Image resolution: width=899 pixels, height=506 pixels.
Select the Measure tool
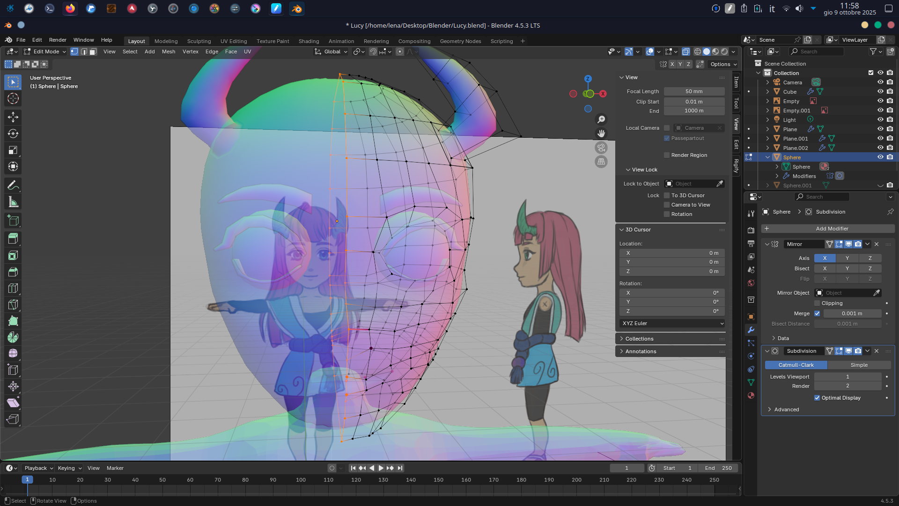pos(13,202)
